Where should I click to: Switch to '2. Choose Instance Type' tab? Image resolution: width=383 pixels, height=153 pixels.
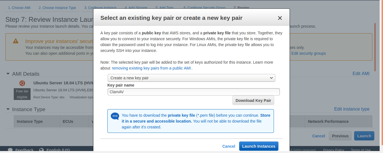57,8
